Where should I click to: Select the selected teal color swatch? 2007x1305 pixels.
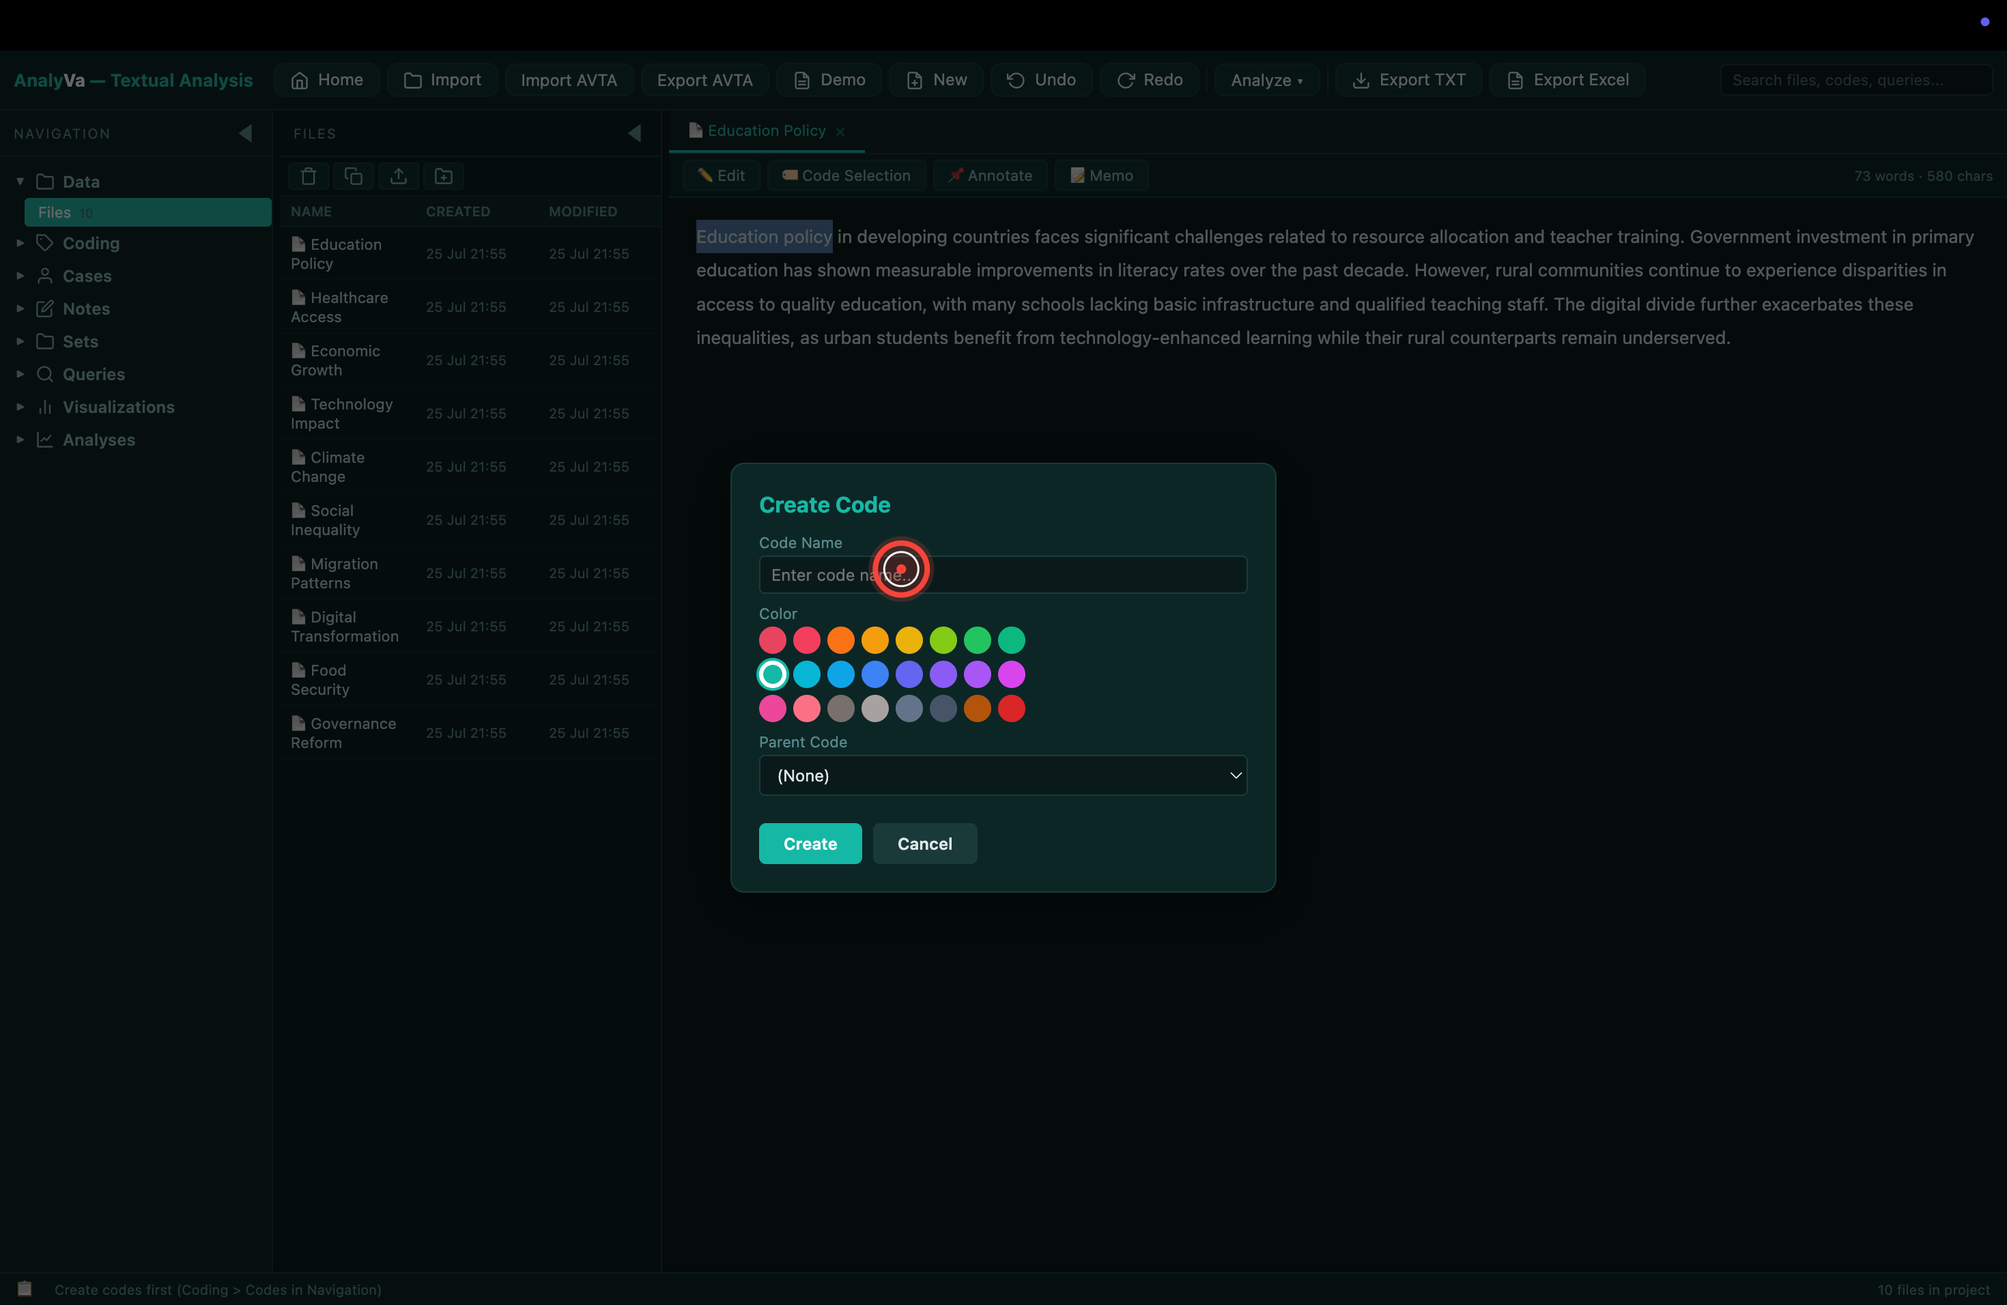773,674
